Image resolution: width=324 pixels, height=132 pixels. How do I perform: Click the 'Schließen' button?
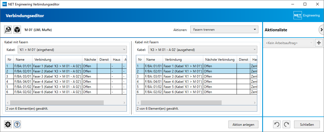tap(307, 124)
